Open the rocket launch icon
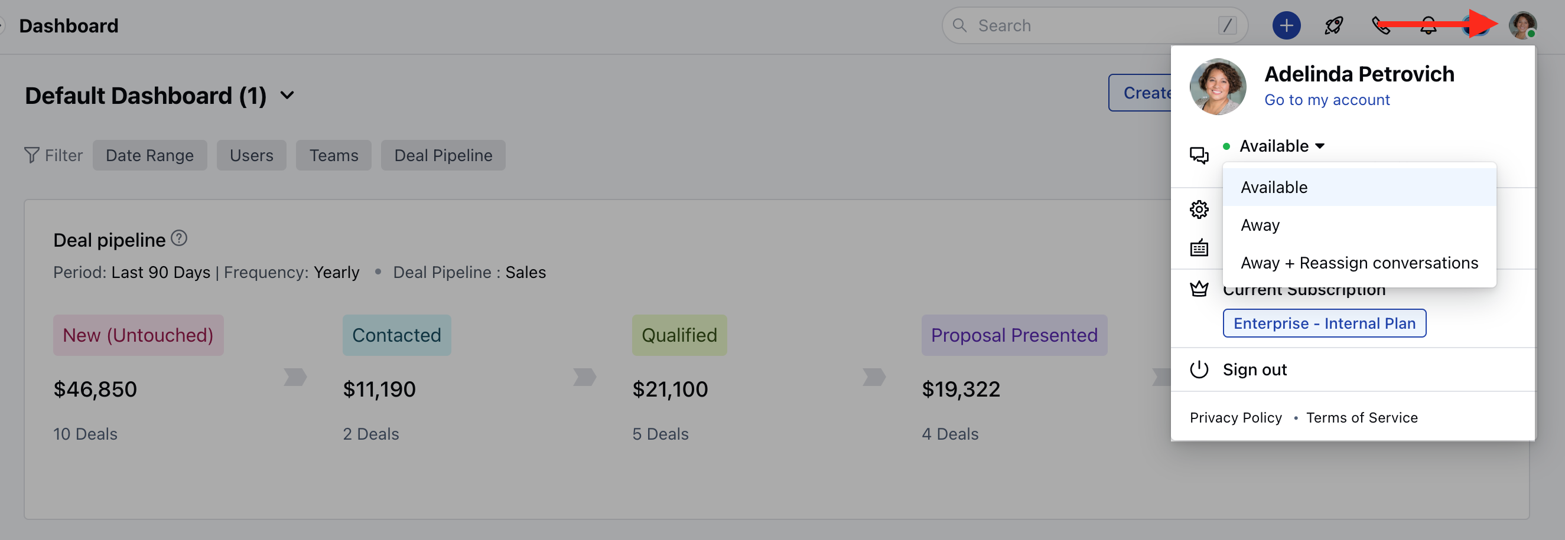 pyautogui.click(x=1333, y=25)
